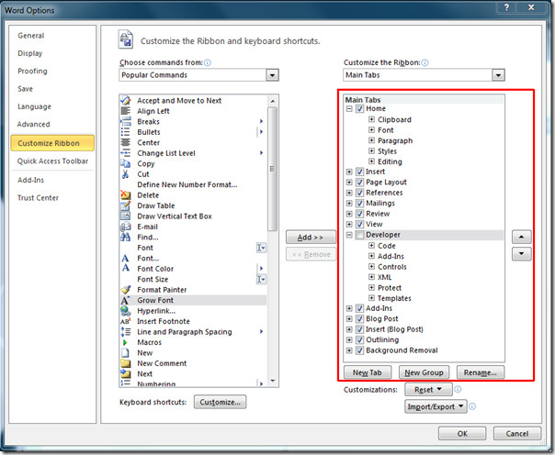555x455 pixels.
Task: Click the Hyperlink globe icon
Action: pos(125,311)
